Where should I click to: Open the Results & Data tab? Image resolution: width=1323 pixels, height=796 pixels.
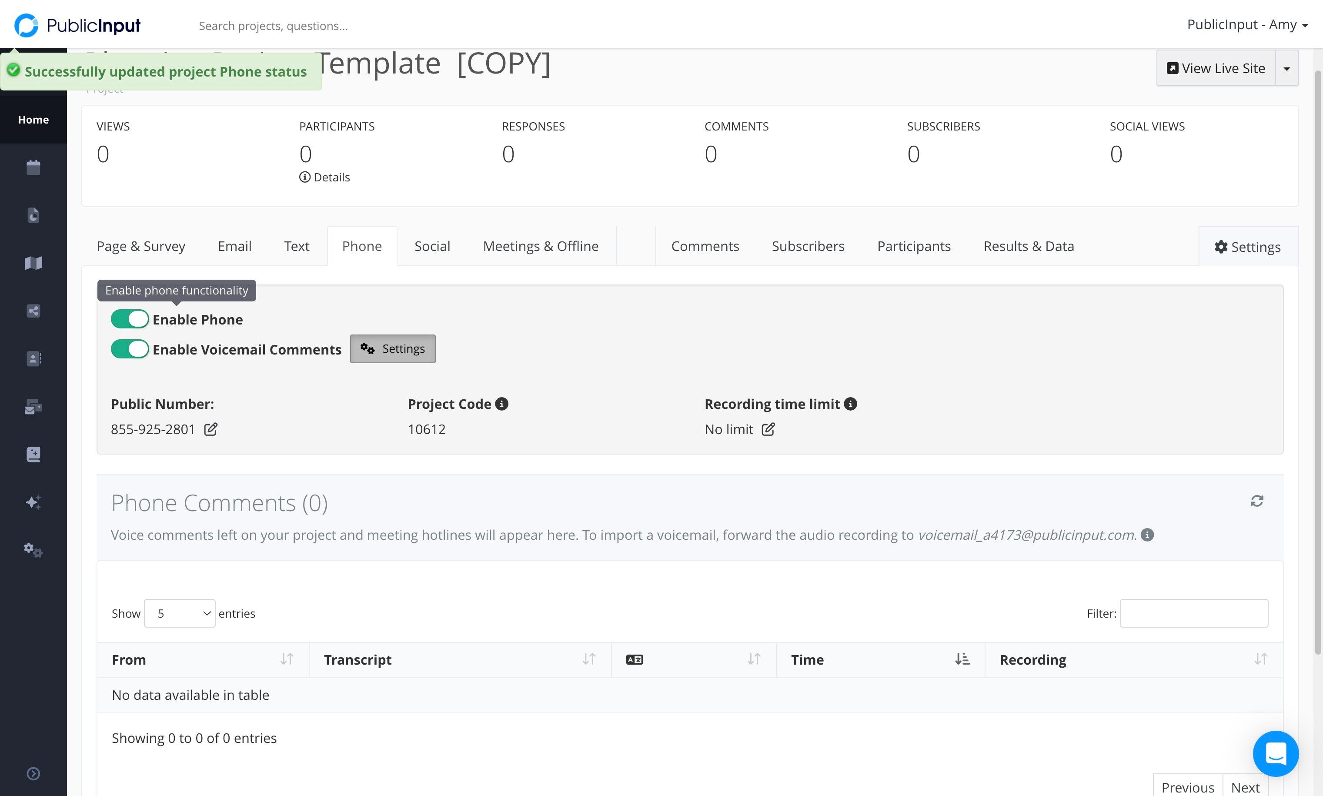click(x=1029, y=246)
